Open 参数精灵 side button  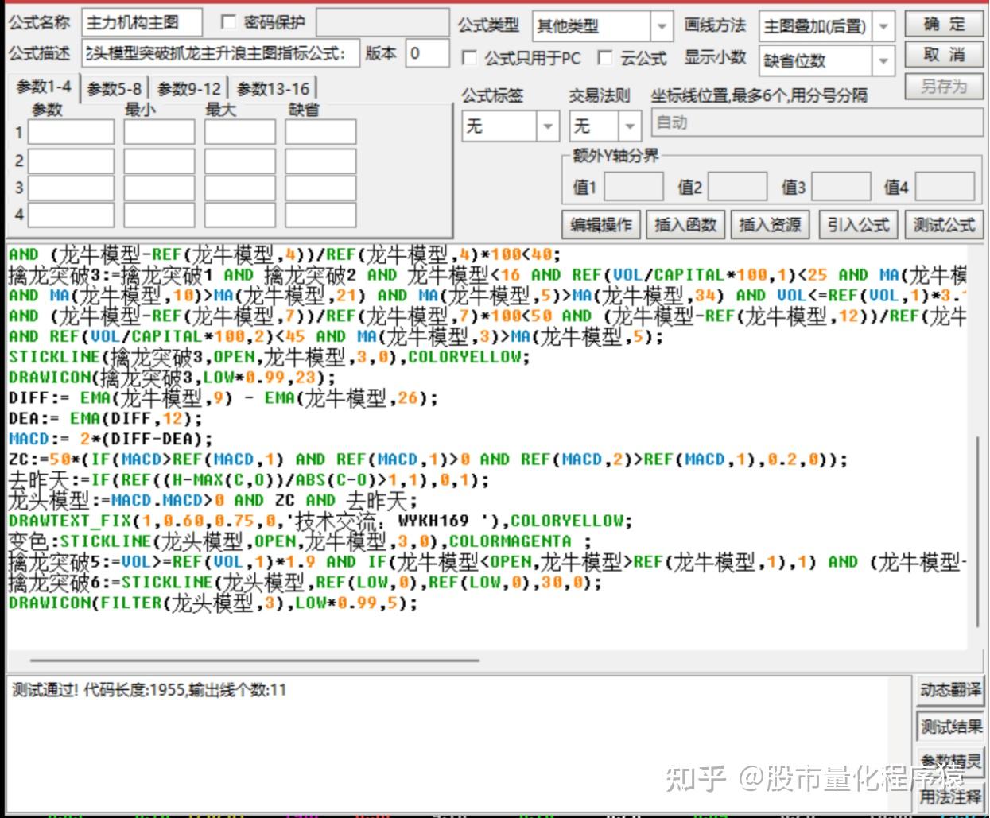(950, 761)
